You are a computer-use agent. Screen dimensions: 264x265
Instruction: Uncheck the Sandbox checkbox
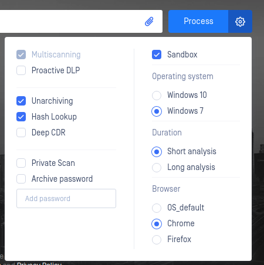pos(157,55)
